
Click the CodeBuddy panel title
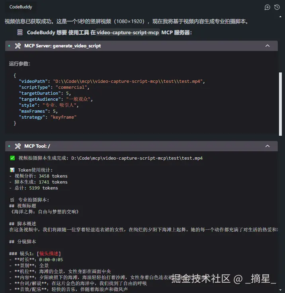(21, 7)
